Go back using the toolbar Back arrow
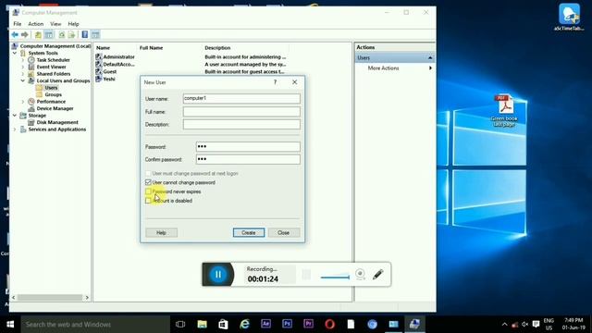Image resolution: width=592 pixels, height=333 pixels. (x=15, y=35)
